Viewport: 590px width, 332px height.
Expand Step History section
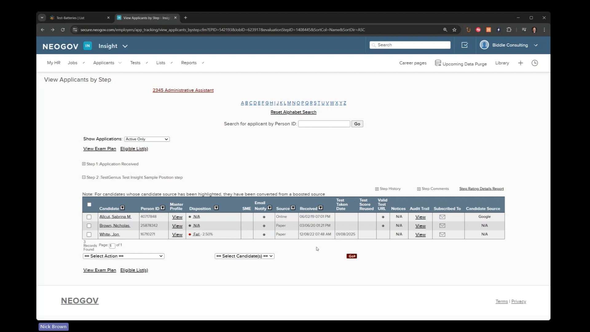point(377,189)
